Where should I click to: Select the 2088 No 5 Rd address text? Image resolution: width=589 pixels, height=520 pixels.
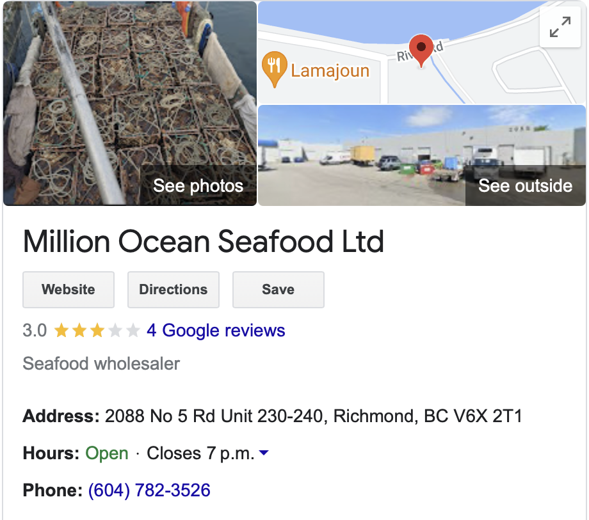point(314,416)
